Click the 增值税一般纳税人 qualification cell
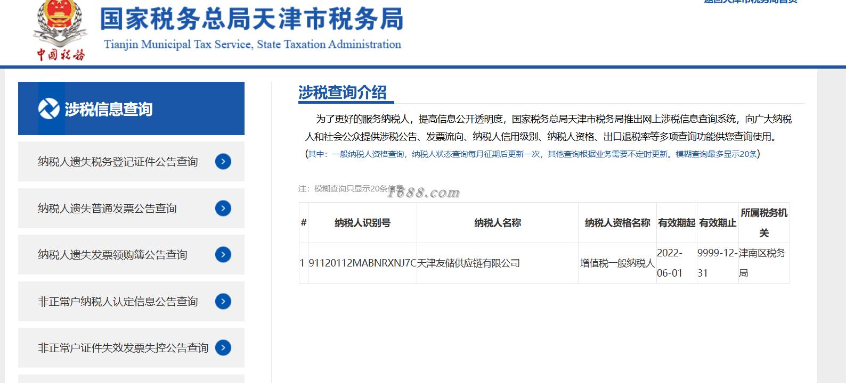This screenshot has width=846, height=383. (x=617, y=263)
